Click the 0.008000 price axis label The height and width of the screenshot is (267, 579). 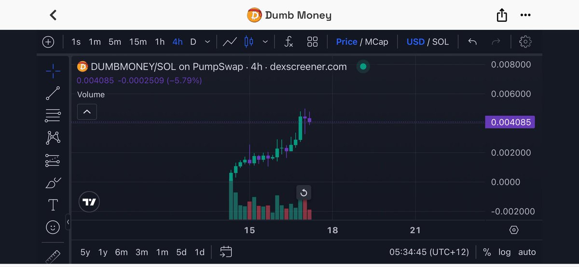coord(511,65)
